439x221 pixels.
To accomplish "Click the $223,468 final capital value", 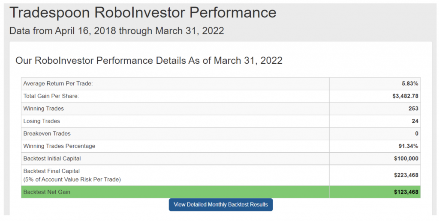I will pos(406,175).
